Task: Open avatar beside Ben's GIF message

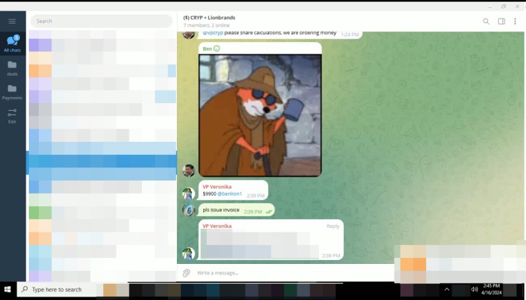Action: pos(189,171)
